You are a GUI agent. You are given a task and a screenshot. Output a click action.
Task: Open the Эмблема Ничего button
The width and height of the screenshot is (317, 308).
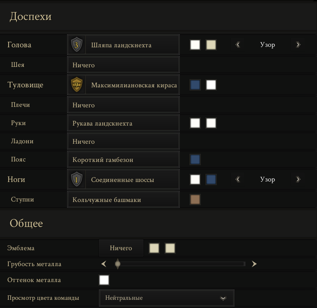[121, 248]
